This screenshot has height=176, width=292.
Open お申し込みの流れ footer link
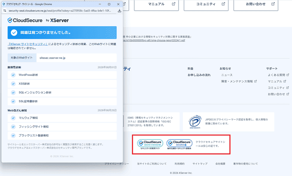(199, 75)
